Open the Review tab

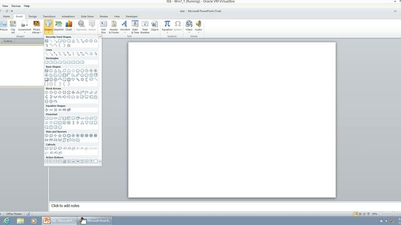click(103, 16)
